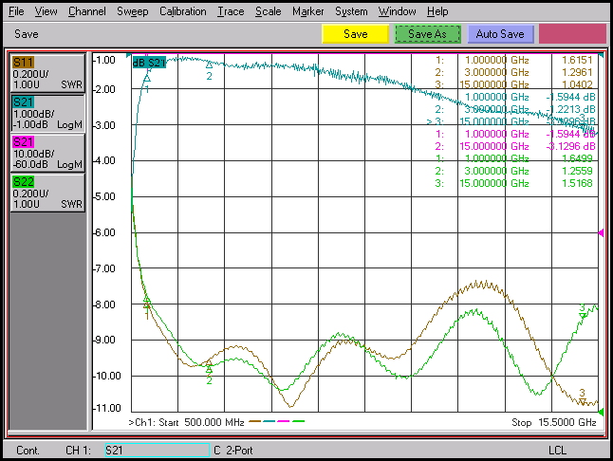Open the Channel menu

click(x=86, y=11)
